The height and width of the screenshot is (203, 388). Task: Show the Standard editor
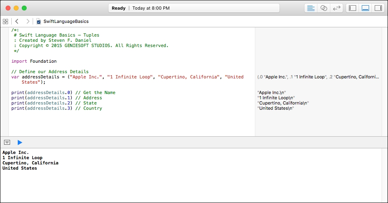311,8
